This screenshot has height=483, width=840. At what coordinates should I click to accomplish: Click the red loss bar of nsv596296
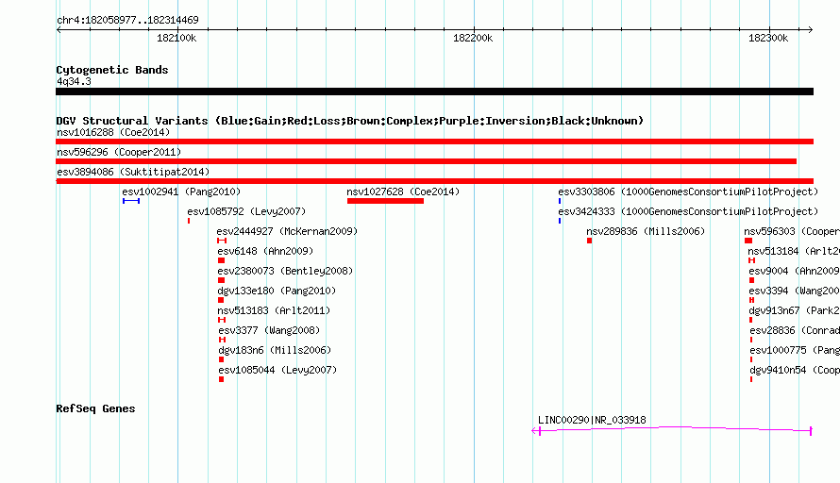click(x=426, y=161)
